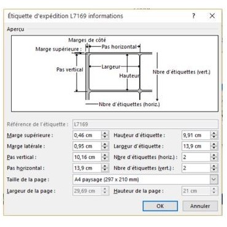
Task: Increase Nbre d'étiquettes (horiz.) with up arrow
Action: (214, 155)
